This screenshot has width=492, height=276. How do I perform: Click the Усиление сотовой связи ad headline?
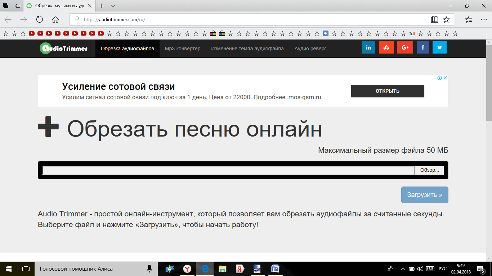tap(118, 87)
